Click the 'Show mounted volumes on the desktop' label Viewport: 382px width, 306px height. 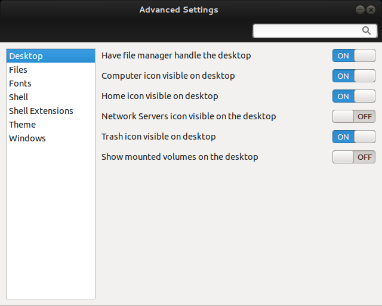pos(180,157)
